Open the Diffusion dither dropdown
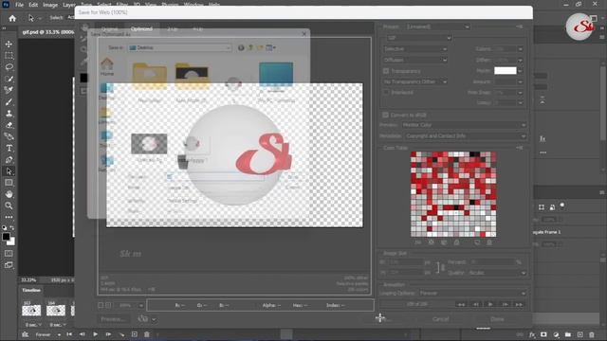This screenshot has height=341, width=607. 415,60
